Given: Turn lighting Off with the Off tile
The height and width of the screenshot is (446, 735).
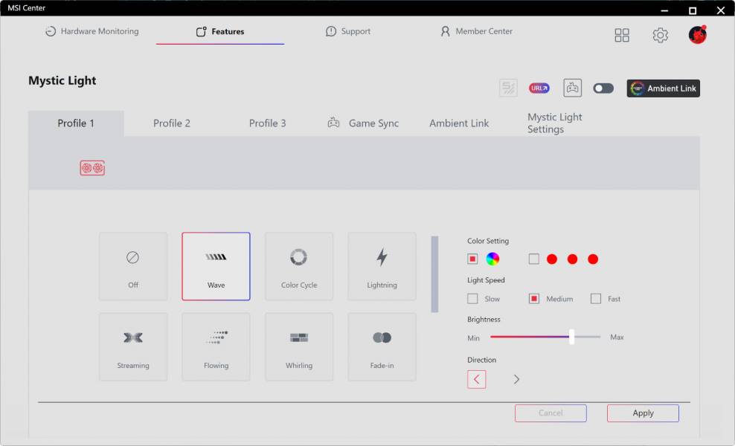Looking at the screenshot, I should [133, 266].
